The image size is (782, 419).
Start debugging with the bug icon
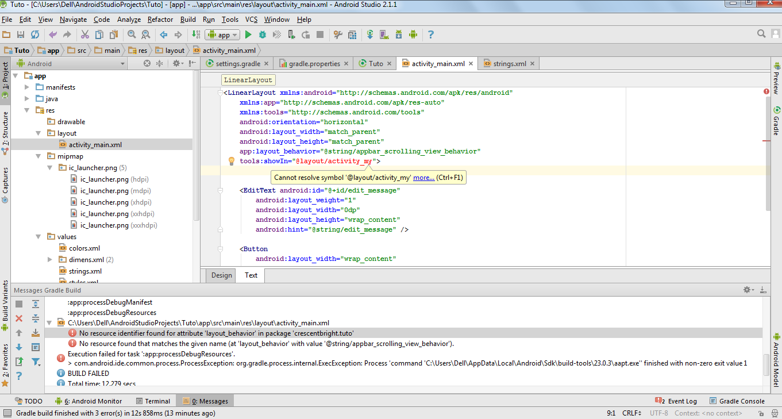(263, 34)
